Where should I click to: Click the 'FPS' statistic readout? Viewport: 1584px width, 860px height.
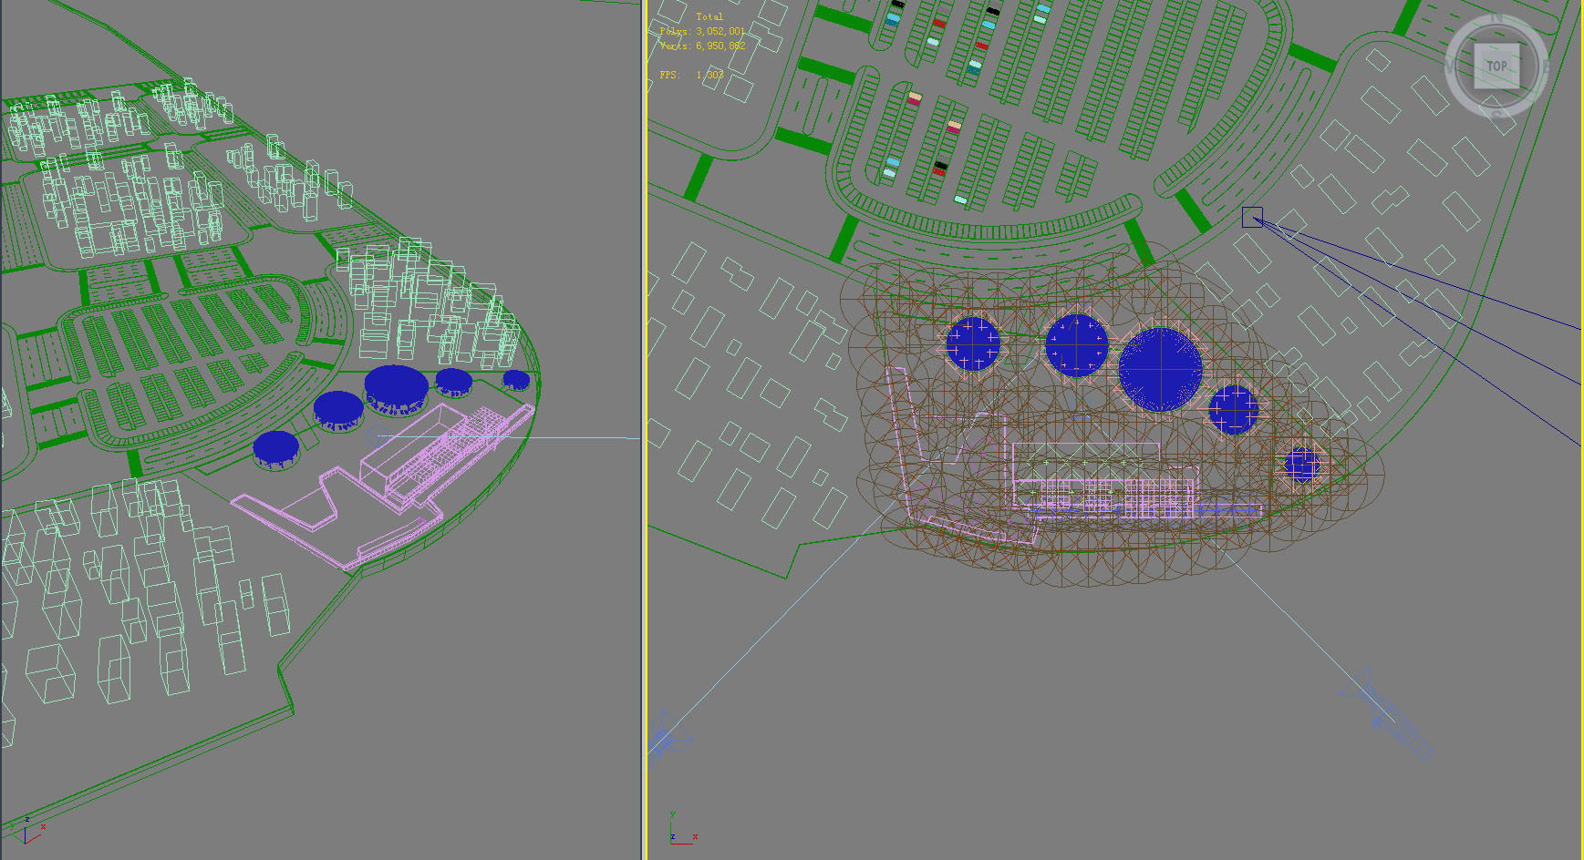pyautogui.click(x=692, y=75)
